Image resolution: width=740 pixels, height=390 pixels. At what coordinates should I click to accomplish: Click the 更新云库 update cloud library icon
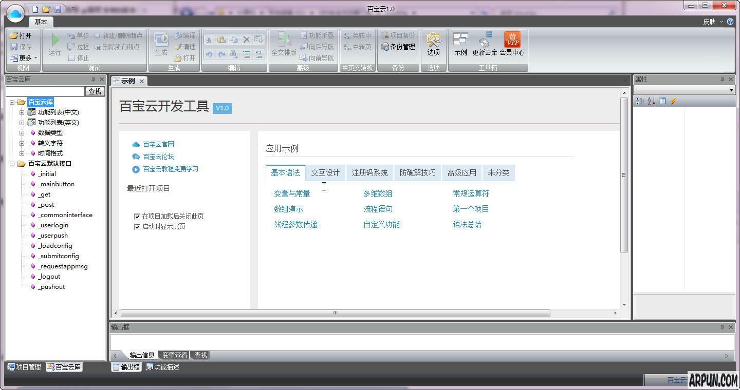(485, 44)
